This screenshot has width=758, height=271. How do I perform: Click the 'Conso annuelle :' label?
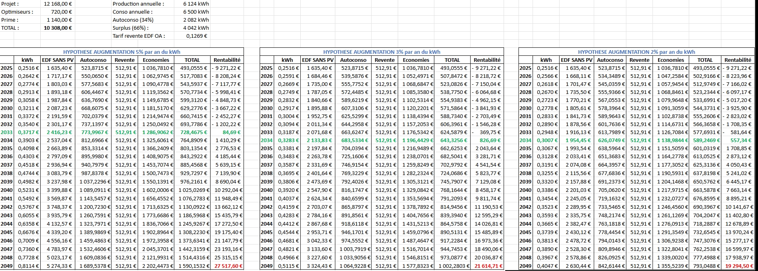(x=132, y=12)
